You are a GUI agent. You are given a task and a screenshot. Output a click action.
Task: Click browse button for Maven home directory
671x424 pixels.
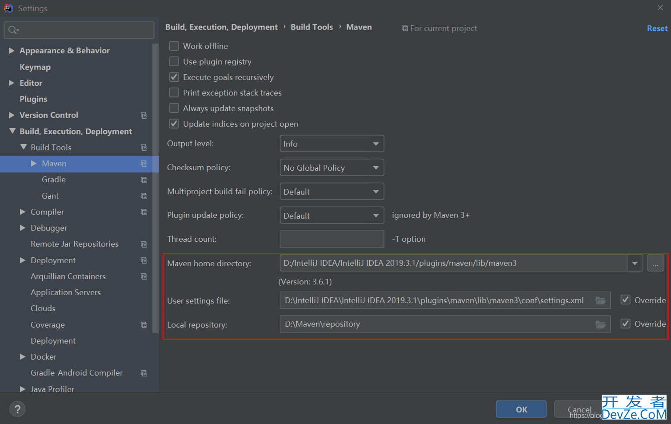(655, 263)
